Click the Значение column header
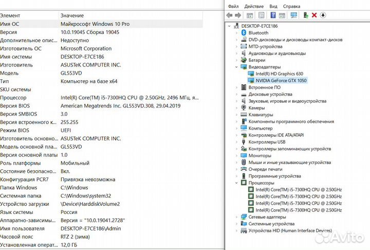 point(72,16)
